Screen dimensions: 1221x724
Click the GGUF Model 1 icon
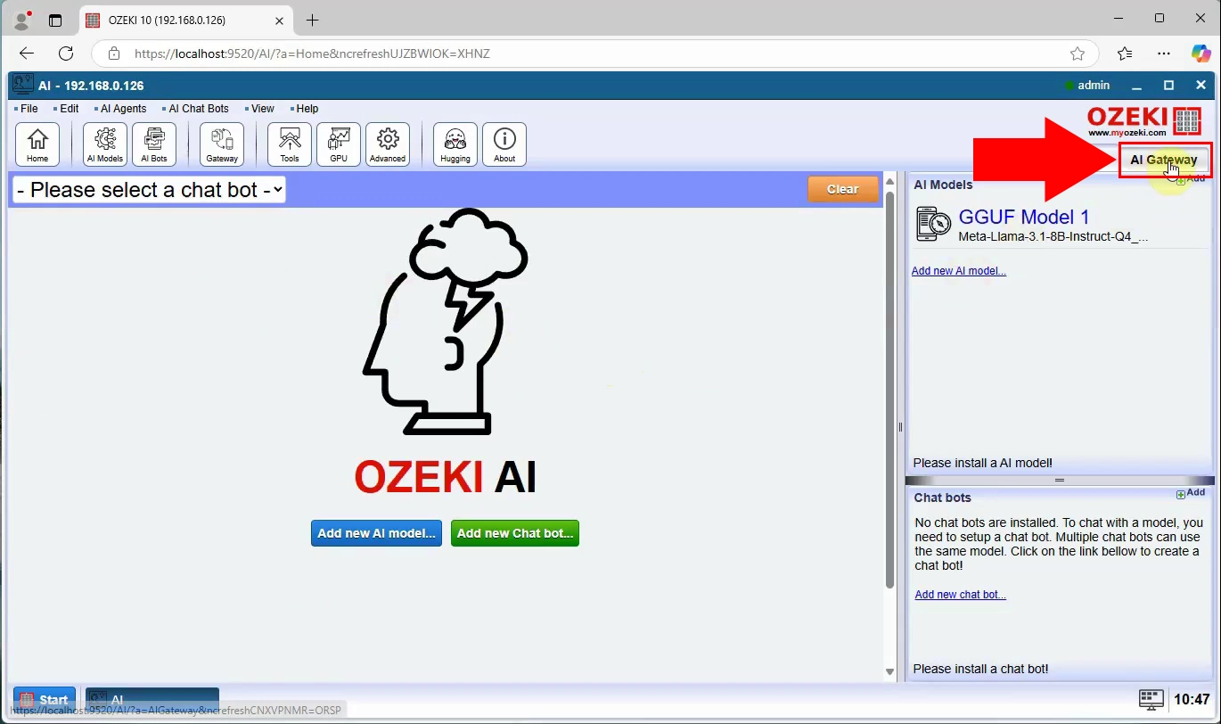[x=934, y=224]
